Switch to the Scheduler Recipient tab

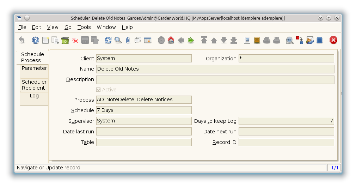coord(34,85)
